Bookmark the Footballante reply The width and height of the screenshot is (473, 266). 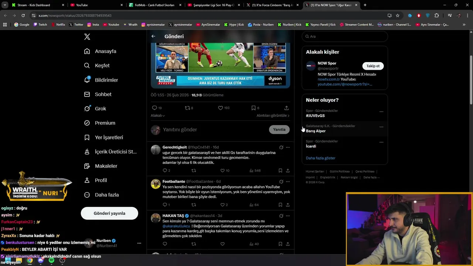(x=280, y=205)
